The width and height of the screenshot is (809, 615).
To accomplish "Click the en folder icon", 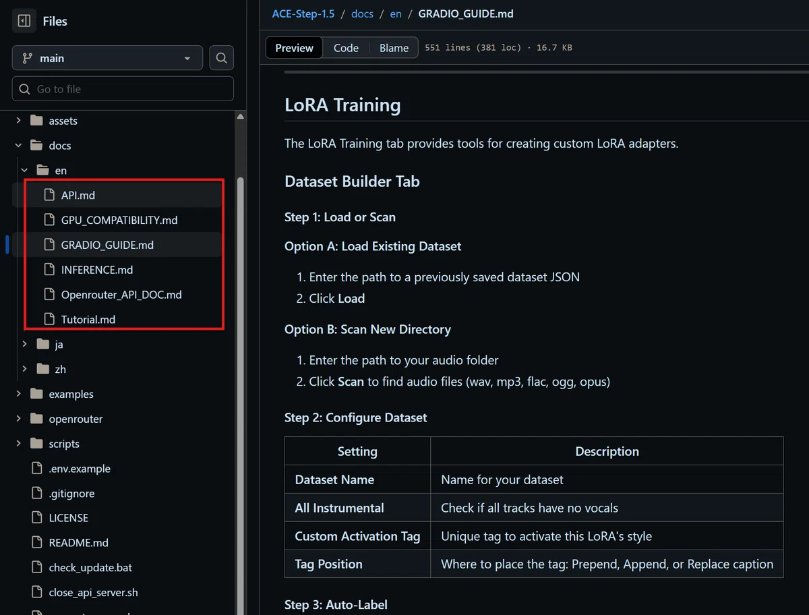I will click(43, 171).
